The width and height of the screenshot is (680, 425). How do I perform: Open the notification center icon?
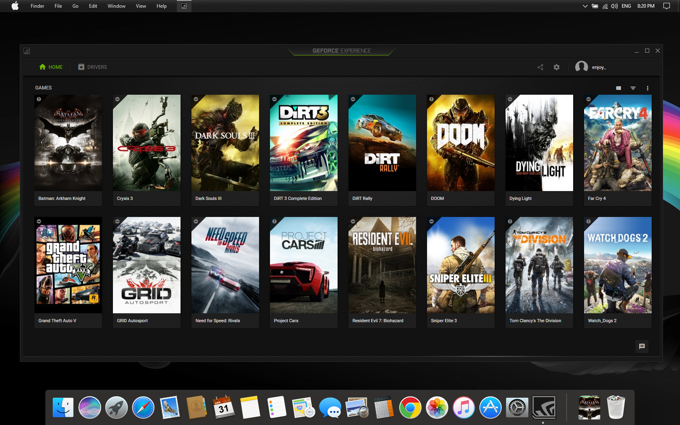pyautogui.click(x=666, y=6)
